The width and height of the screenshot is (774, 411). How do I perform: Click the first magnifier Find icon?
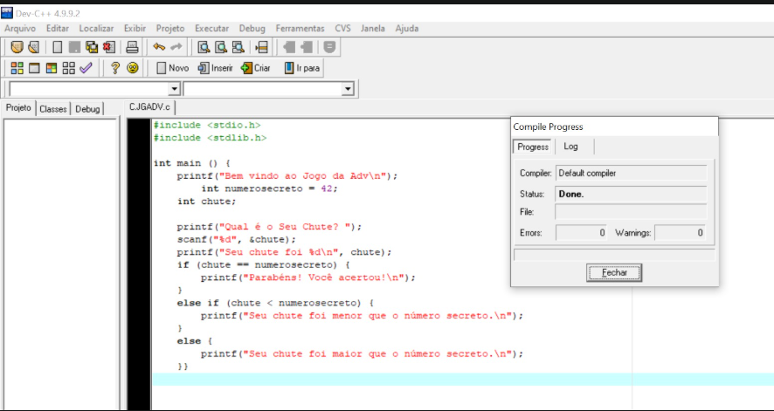click(204, 47)
